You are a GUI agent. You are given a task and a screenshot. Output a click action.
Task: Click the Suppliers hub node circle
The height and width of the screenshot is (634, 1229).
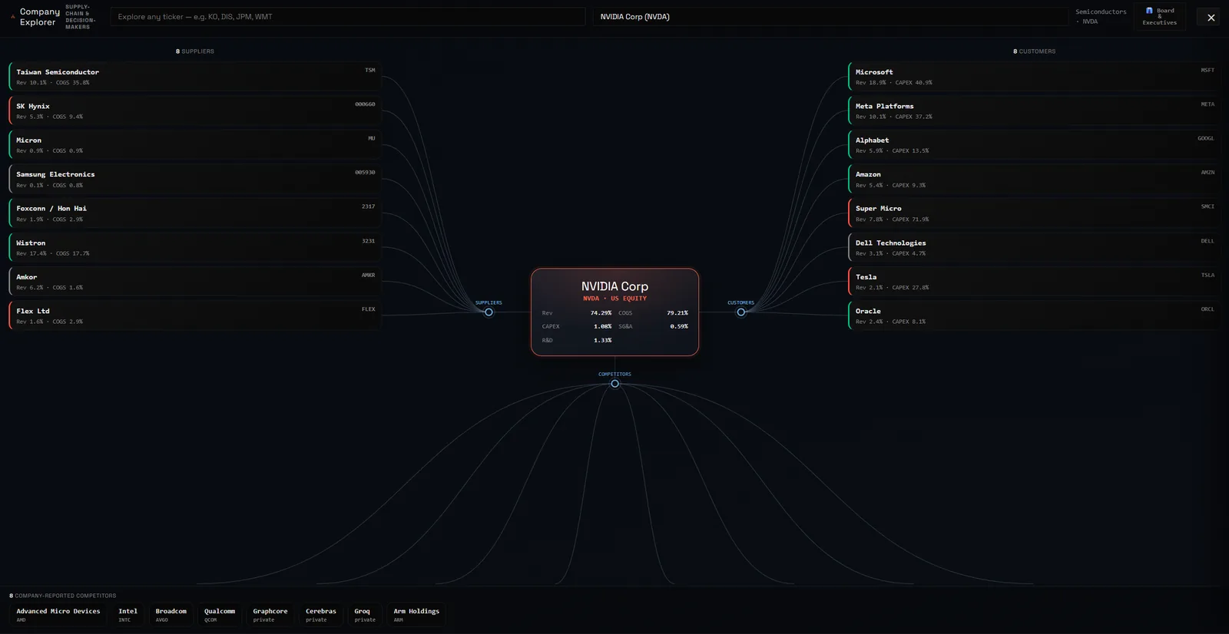[x=489, y=312]
